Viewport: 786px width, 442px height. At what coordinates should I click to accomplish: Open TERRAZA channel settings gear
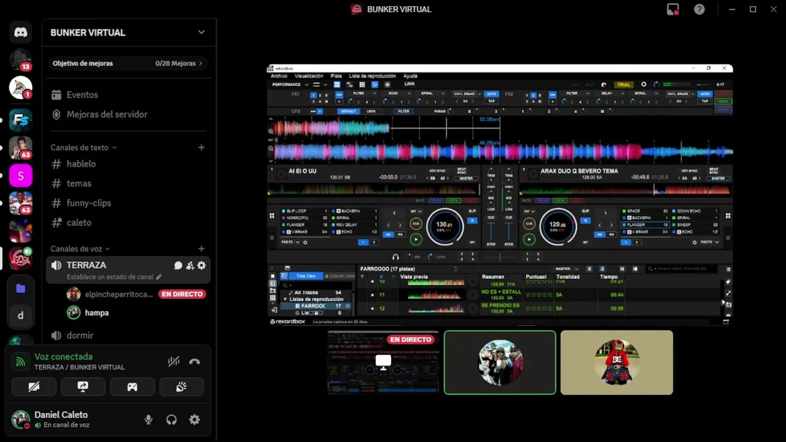click(201, 265)
